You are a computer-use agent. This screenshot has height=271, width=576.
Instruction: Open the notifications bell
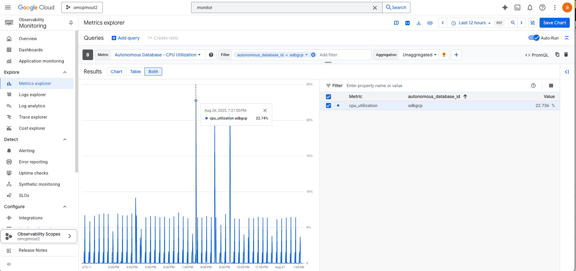pos(530,7)
